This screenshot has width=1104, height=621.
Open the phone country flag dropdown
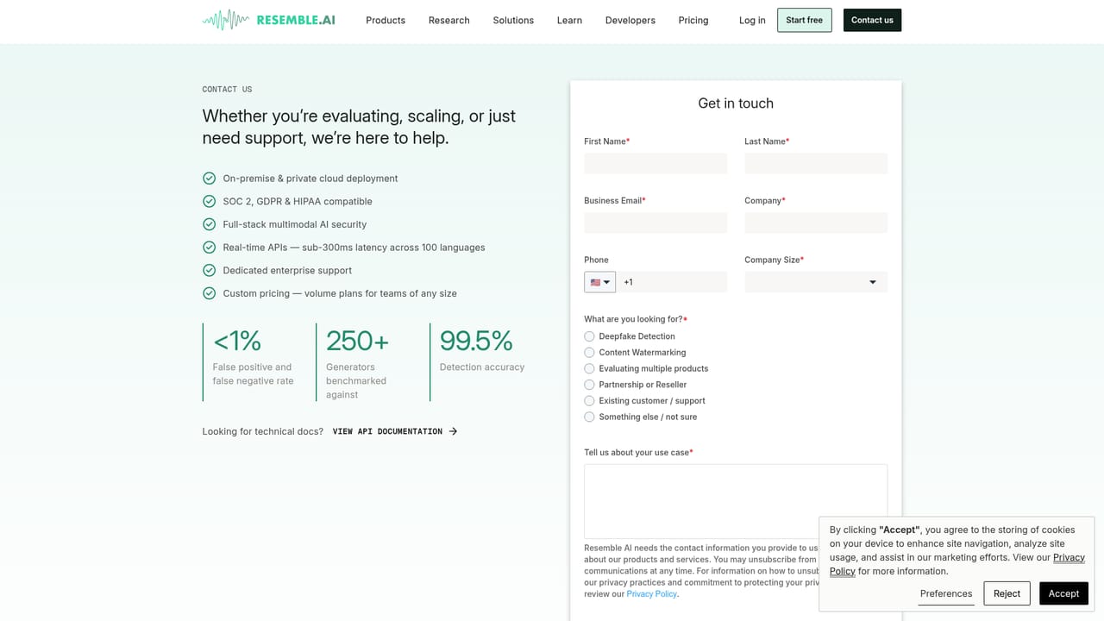[599, 282]
